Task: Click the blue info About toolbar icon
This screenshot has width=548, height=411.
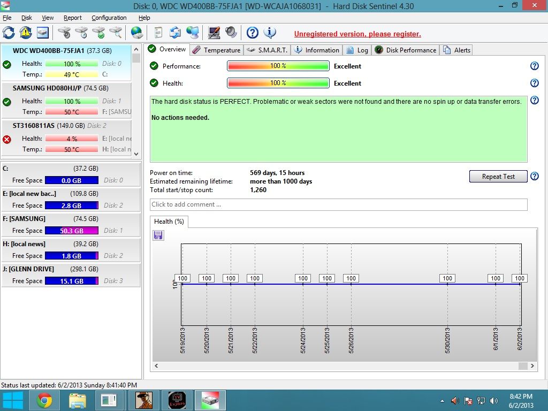Action: coord(270,33)
